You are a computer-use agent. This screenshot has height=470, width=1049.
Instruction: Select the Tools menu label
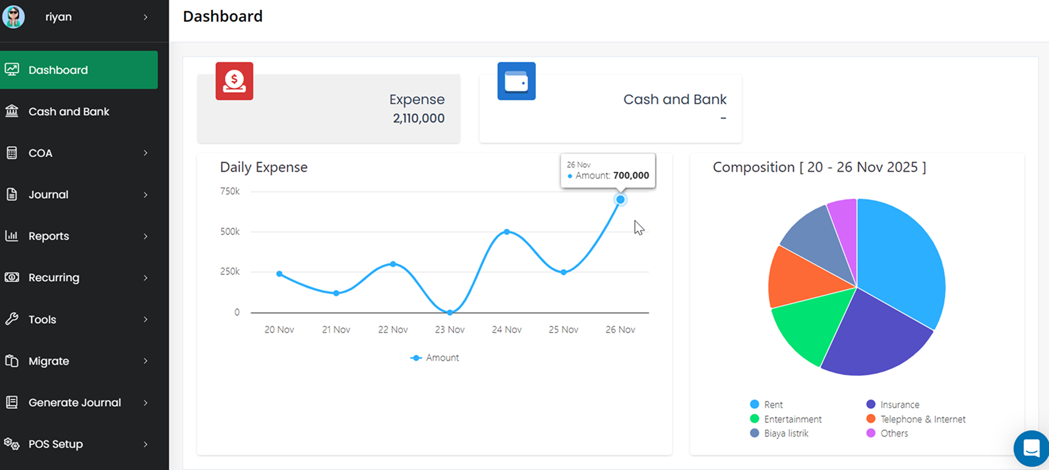click(42, 319)
